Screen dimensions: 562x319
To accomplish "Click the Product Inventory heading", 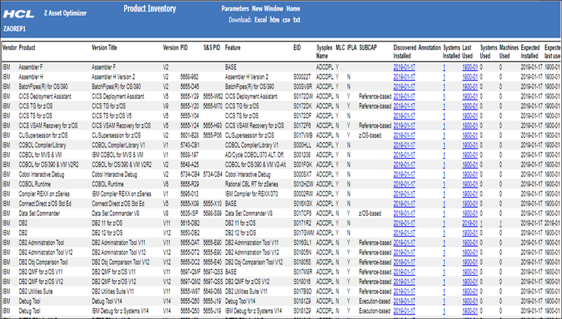I will point(150,9).
